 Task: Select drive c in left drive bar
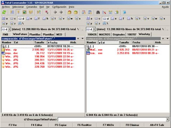[13, 19]
